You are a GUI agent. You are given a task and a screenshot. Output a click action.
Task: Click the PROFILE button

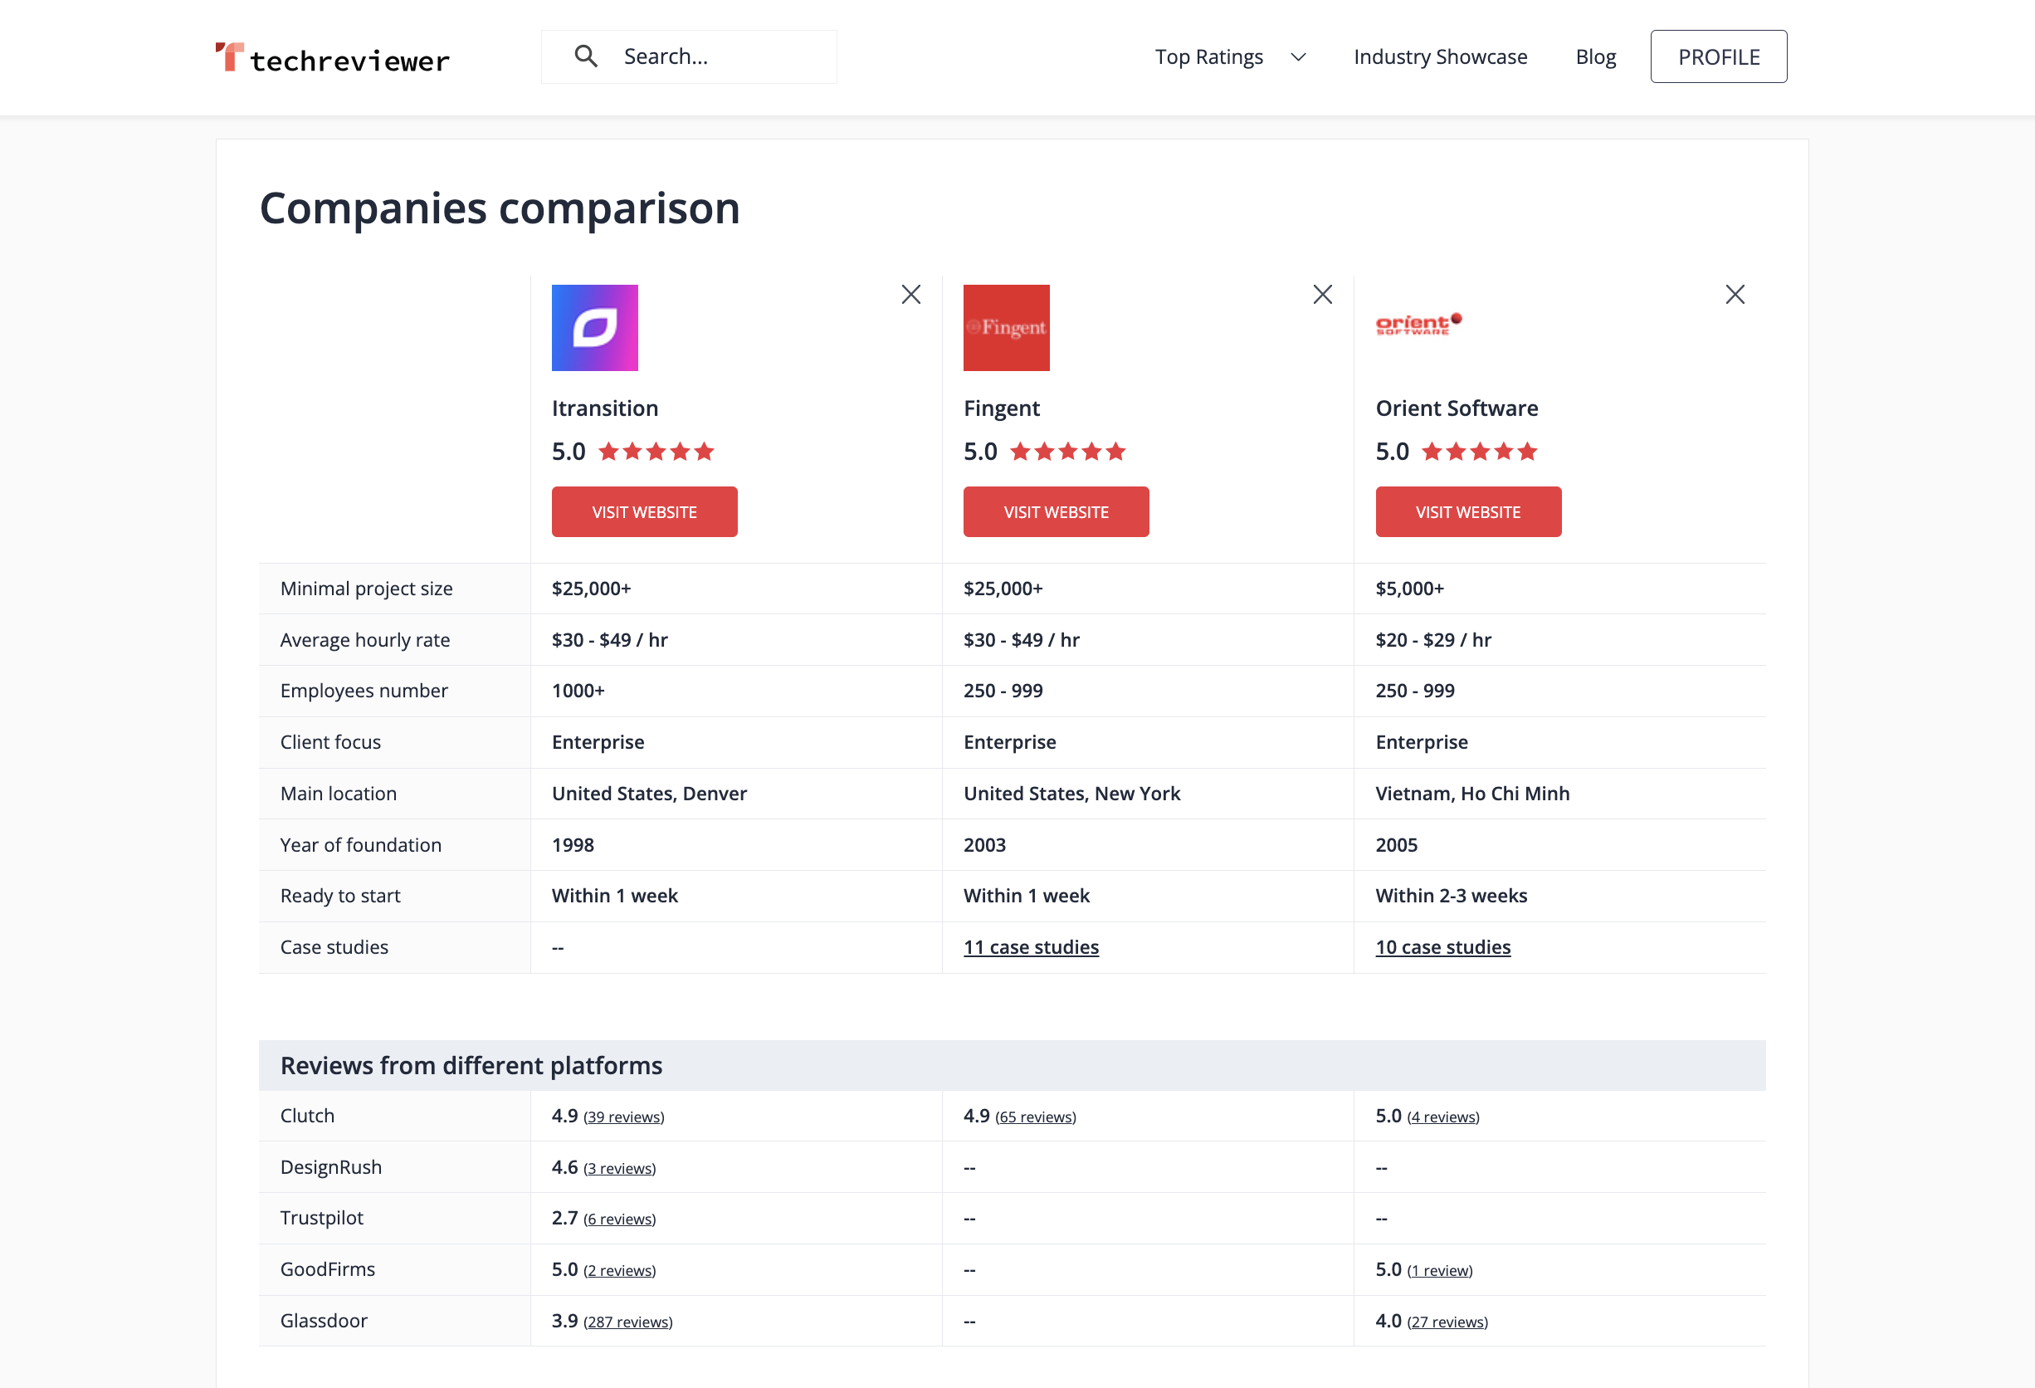(1718, 57)
